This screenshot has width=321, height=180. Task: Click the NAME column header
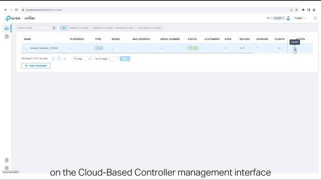(x=27, y=39)
